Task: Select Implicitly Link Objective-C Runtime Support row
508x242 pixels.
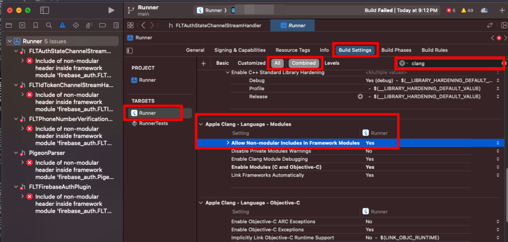Action: point(351,238)
